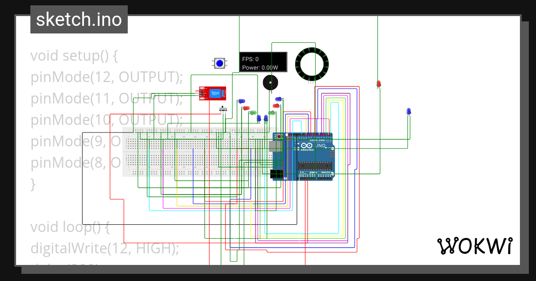
Task: Open the sketch.ino file tab
Action: pyautogui.click(x=79, y=20)
